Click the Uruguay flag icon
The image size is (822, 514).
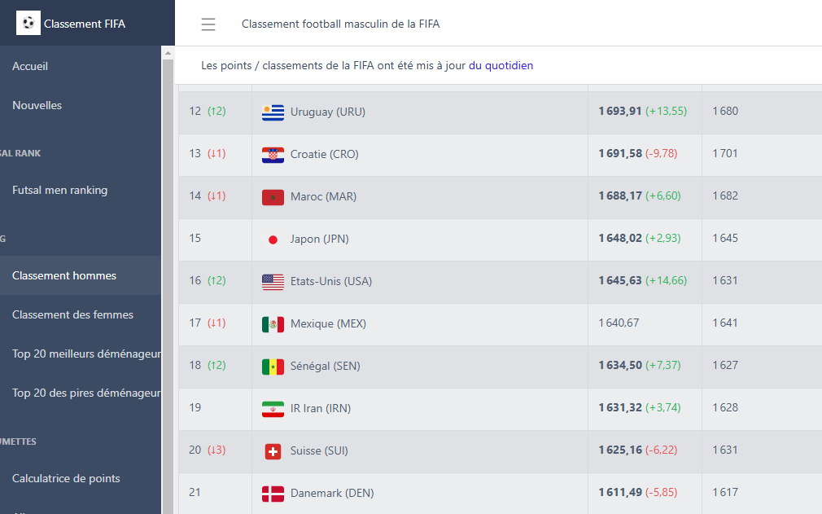click(273, 112)
